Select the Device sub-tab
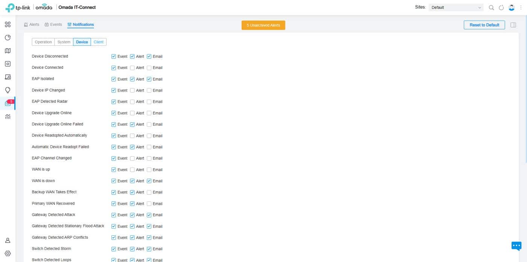The height and width of the screenshot is (262, 527). [82, 42]
